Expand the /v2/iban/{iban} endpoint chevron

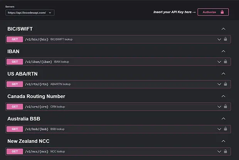pyautogui.click(x=219, y=62)
